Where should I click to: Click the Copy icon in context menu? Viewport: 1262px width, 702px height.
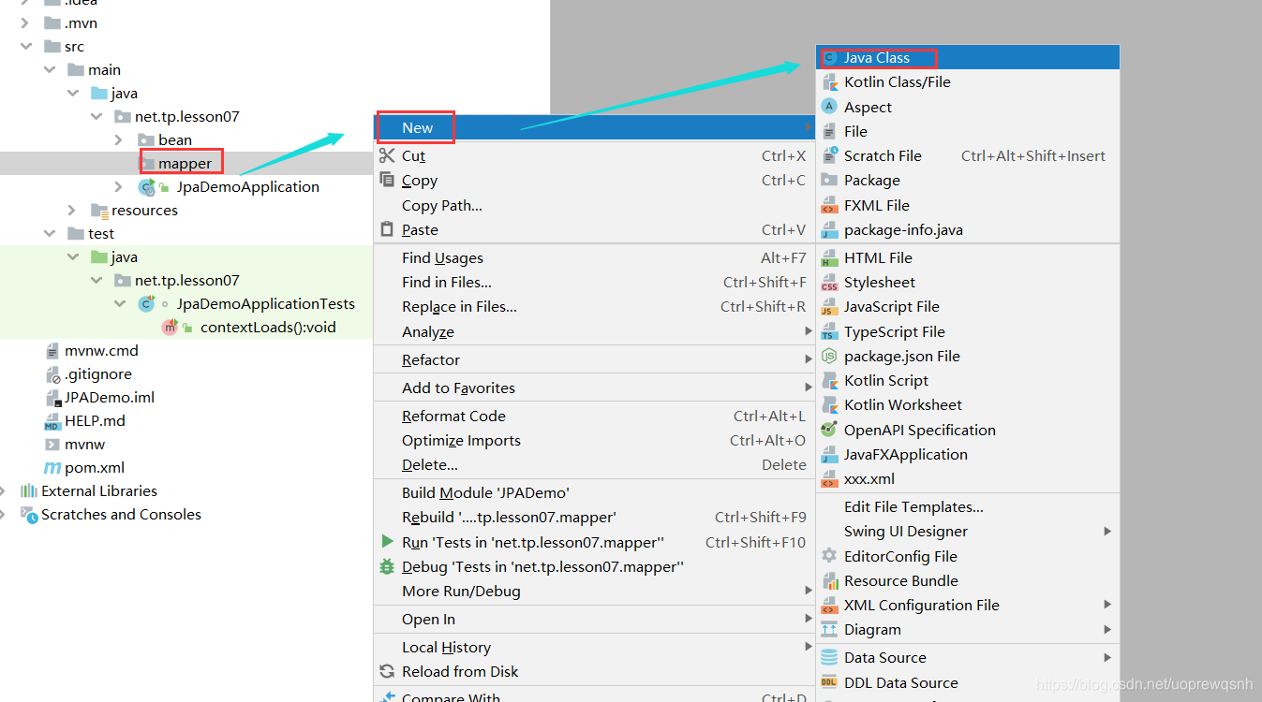pyautogui.click(x=387, y=180)
